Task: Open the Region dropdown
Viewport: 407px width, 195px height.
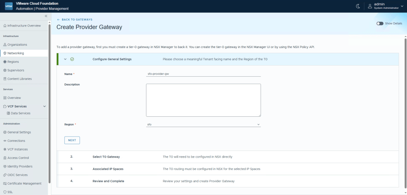Action: (203, 124)
